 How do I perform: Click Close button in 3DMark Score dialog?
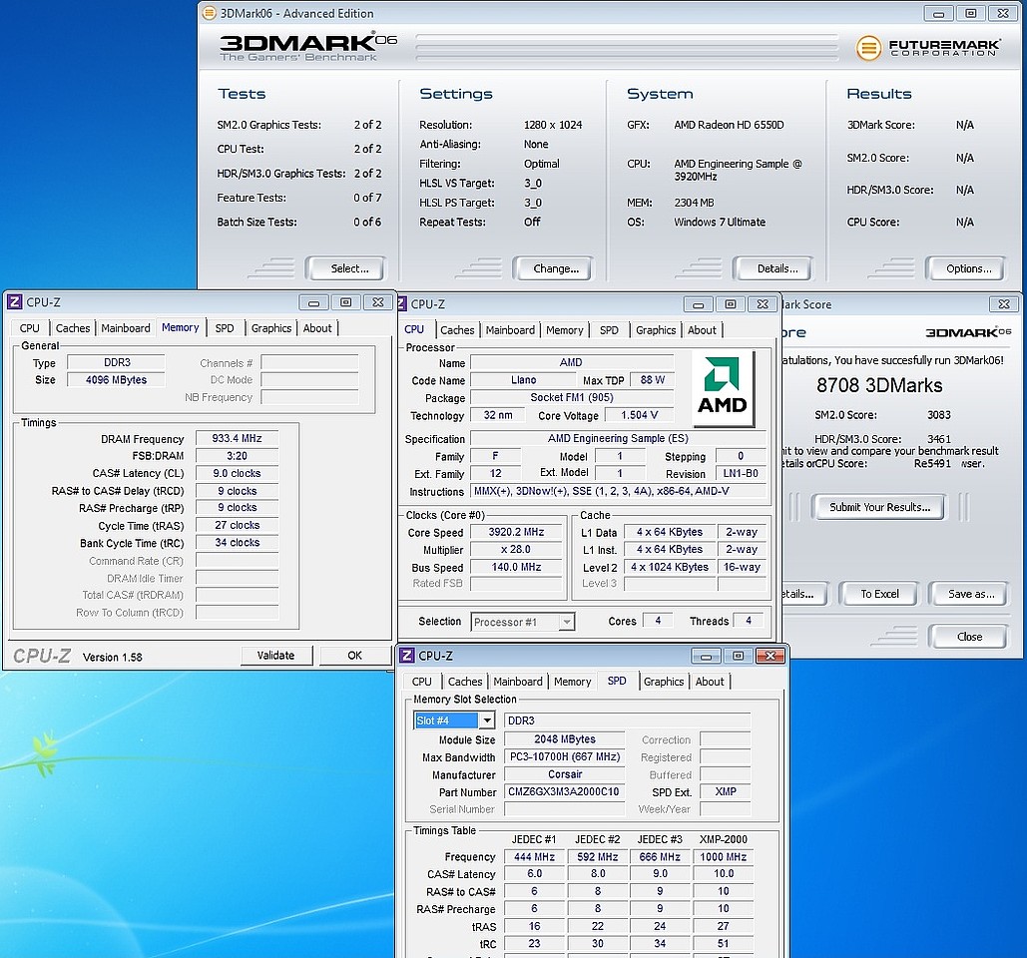(x=969, y=637)
